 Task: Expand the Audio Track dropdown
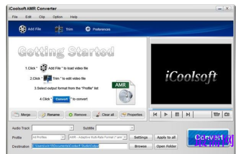tap(71, 128)
